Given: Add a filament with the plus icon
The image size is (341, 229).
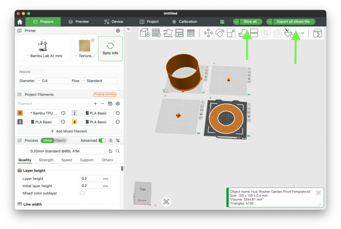Looking at the screenshot, I should tap(95, 104).
